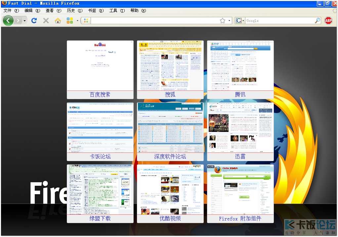Open the 搜狐 speed dial thumbnail

(170, 65)
